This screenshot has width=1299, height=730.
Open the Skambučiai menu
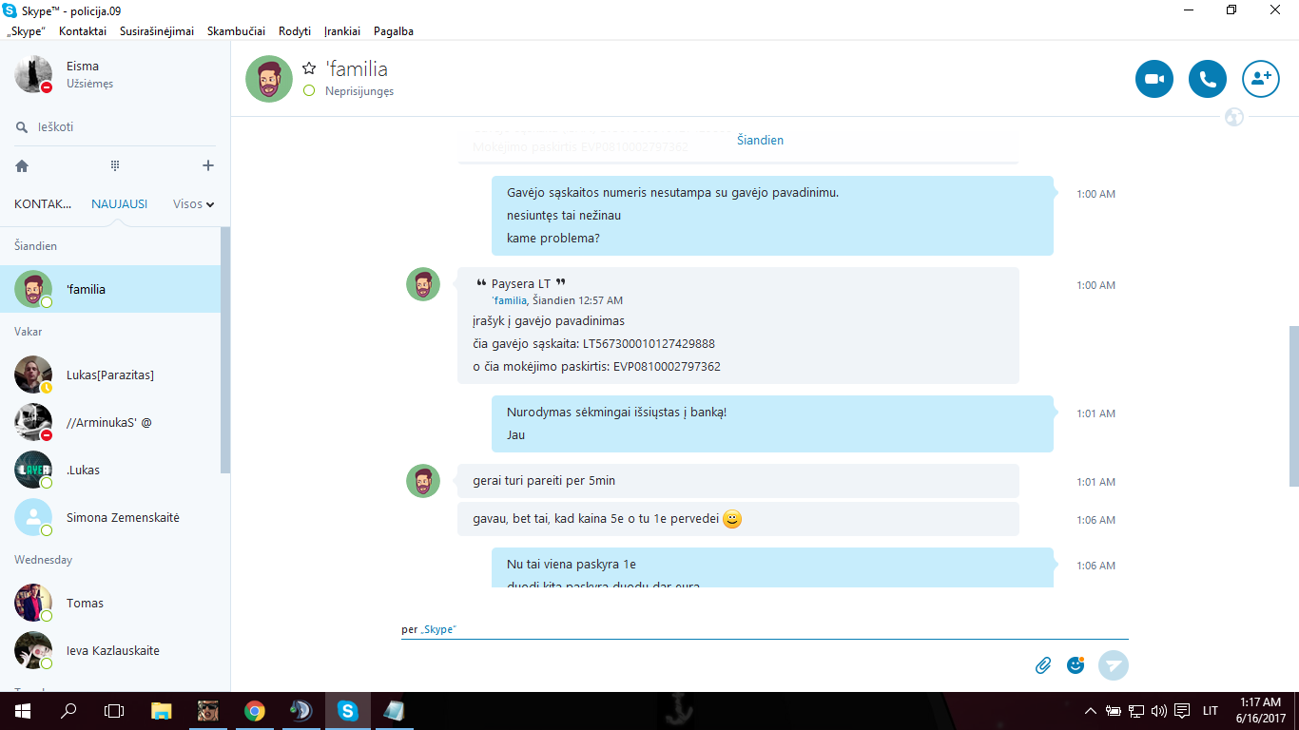[236, 31]
